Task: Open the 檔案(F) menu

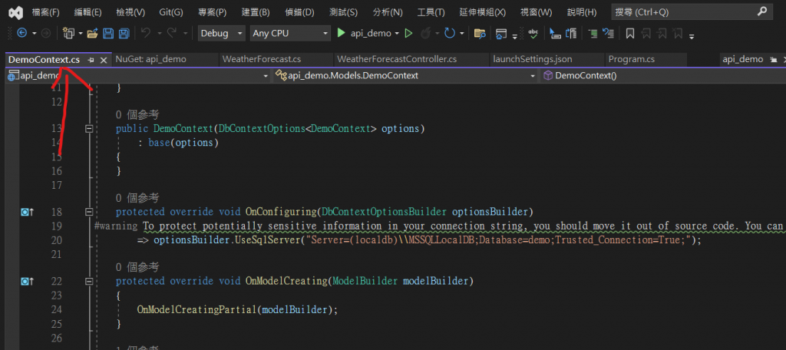Action: [x=45, y=12]
